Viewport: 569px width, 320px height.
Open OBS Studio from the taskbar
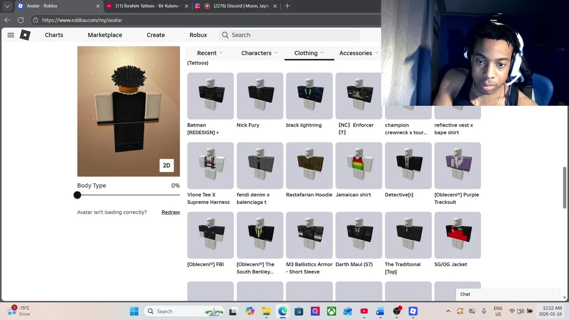point(397,312)
